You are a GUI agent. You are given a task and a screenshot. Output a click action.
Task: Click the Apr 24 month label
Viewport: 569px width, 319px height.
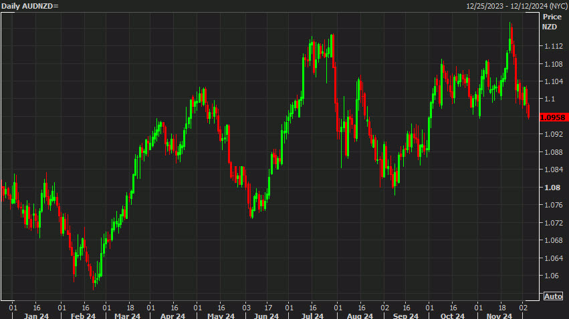[x=173, y=316]
